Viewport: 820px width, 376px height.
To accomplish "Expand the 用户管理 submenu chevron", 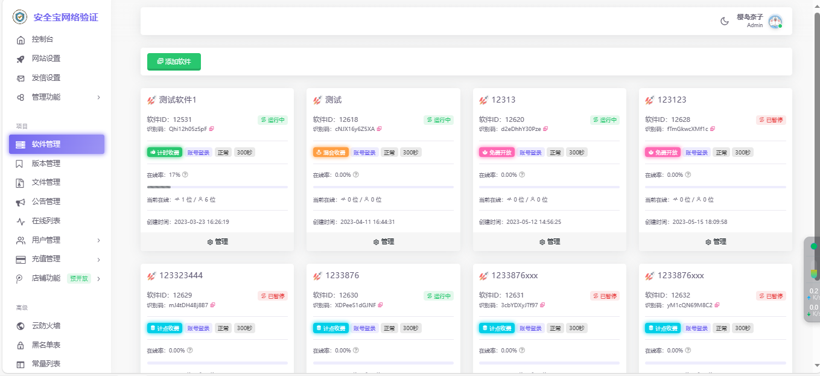I will [x=98, y=240].
